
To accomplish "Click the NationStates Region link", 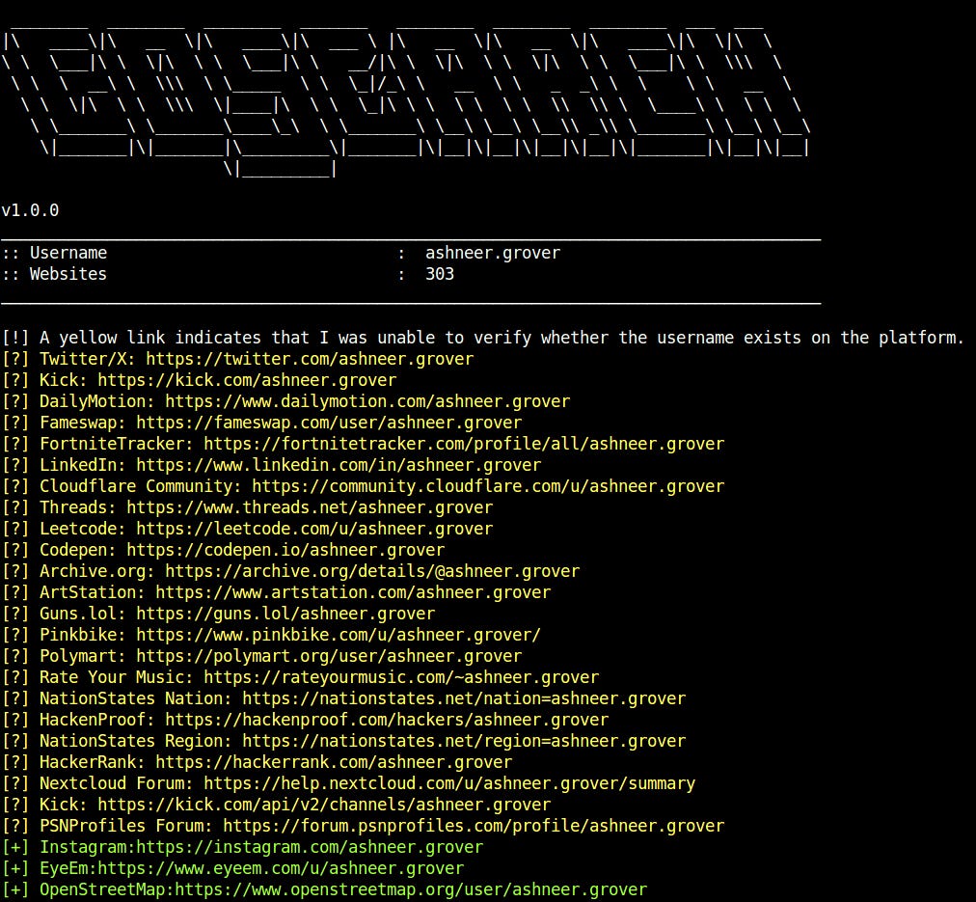I will pyautogui.click(x=464, y=740).
